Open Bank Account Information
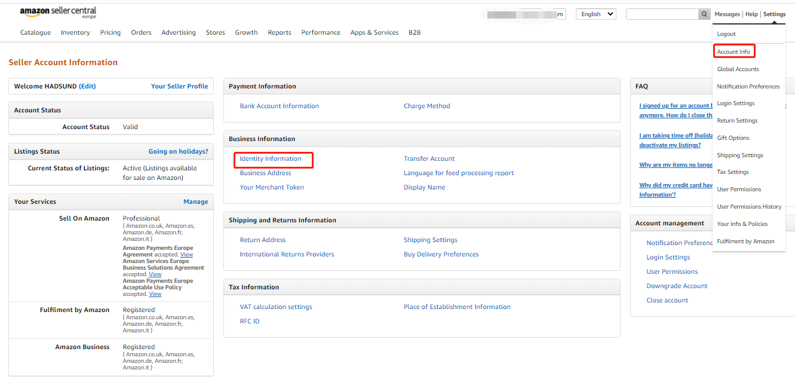Image resolution: width=795 pixels, height=379 pixels. tap(280, 106)
